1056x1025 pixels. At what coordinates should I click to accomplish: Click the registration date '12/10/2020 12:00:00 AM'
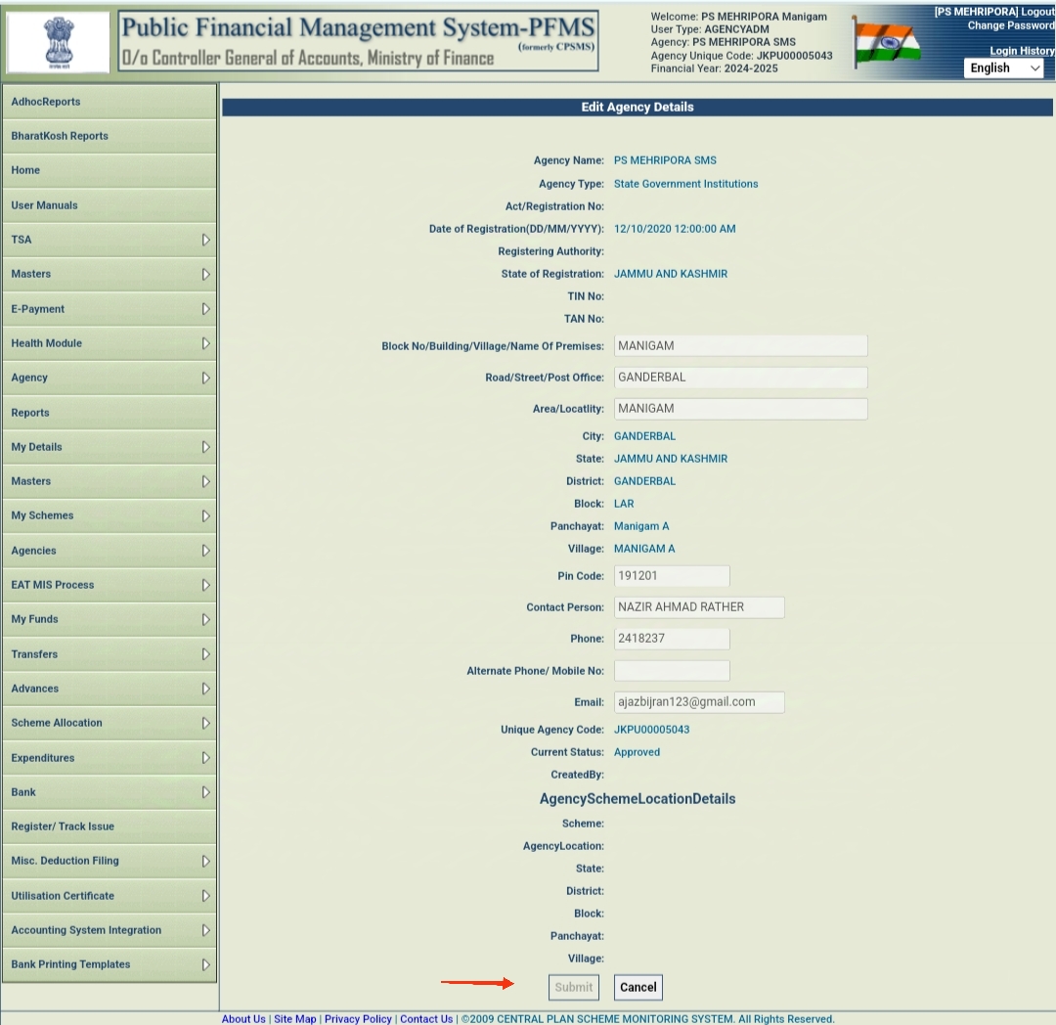point(674,229)
